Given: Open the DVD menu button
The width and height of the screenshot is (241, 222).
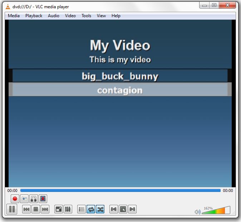Looking at the screenshot, I should (123, 209).
